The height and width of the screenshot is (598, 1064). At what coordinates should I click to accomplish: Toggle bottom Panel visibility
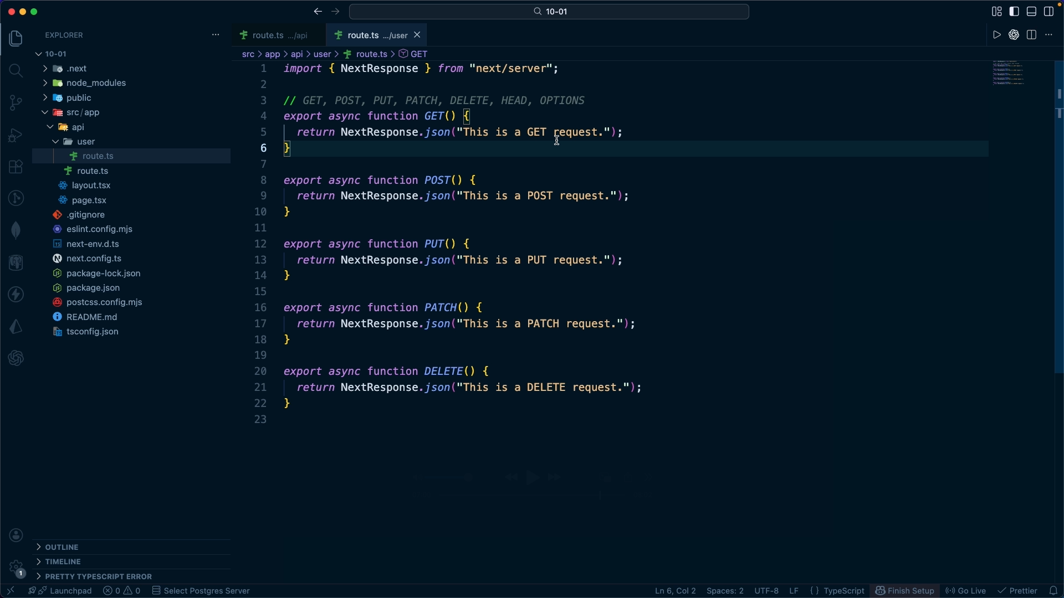pyautogui.click(x=1032, y=12)
